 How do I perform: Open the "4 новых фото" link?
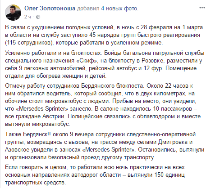tap(119, 9)
